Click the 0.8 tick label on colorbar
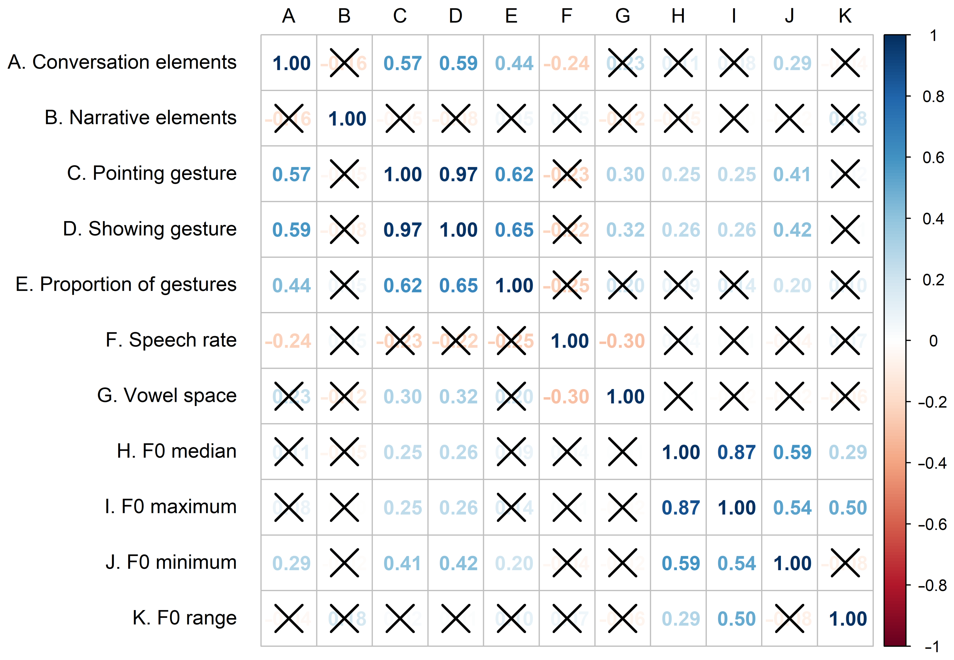This screenshot has height=660, width=954. tap(933, 96)
